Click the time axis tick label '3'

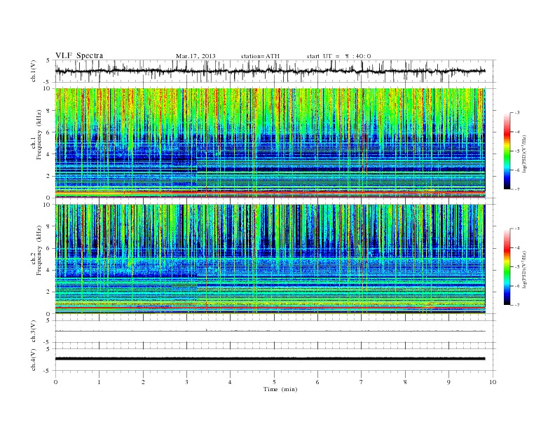pos(187,382)
